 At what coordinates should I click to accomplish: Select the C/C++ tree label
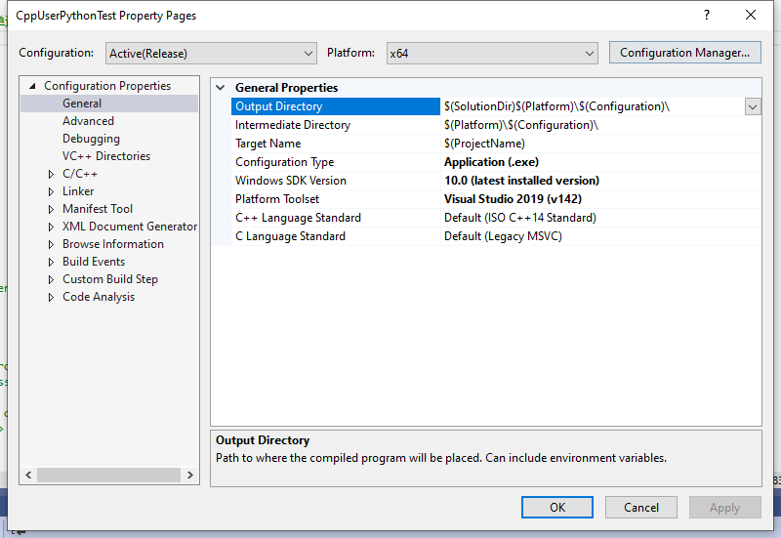pos(80,174)
